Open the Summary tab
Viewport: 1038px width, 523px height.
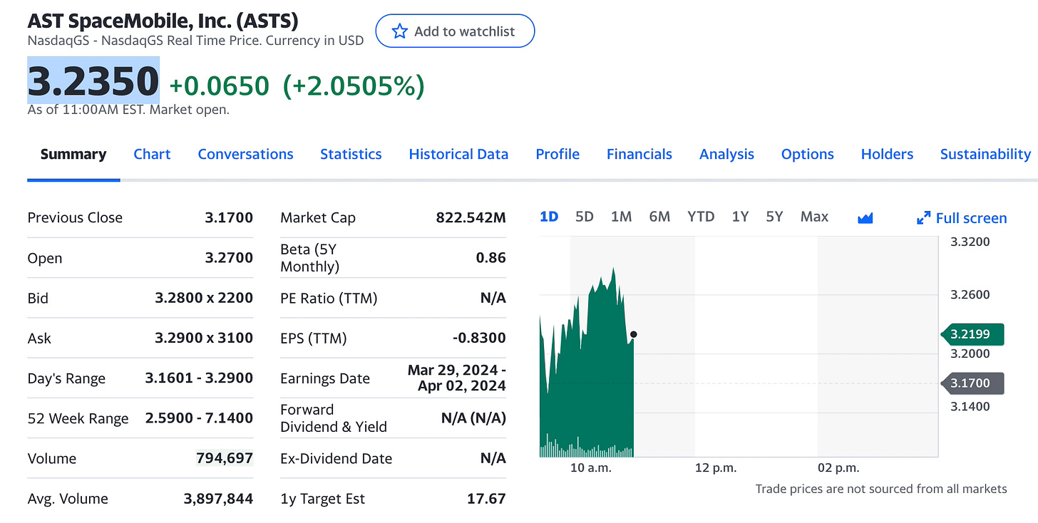pos(73,154)
